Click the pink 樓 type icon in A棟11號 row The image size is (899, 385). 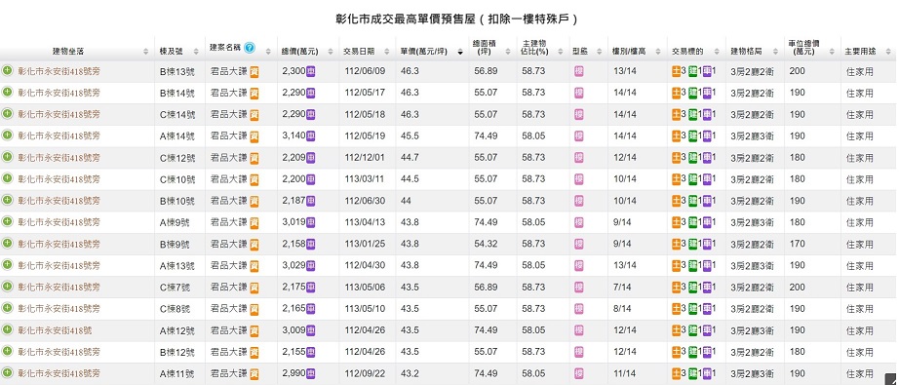click(x=579, y=373)
